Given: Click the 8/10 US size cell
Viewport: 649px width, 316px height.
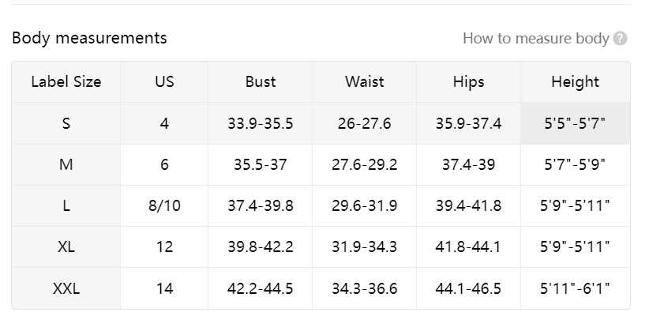Looking at the screenshot, I should 164,205.
